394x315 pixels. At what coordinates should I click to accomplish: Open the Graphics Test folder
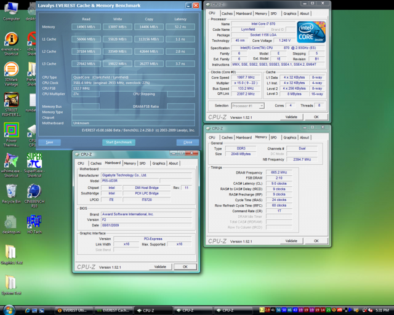[x=12, y=255]
